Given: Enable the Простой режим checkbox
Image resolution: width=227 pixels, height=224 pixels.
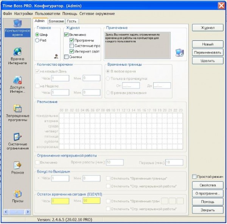Looking at the screenshot, I should click(x=194, y=176).
